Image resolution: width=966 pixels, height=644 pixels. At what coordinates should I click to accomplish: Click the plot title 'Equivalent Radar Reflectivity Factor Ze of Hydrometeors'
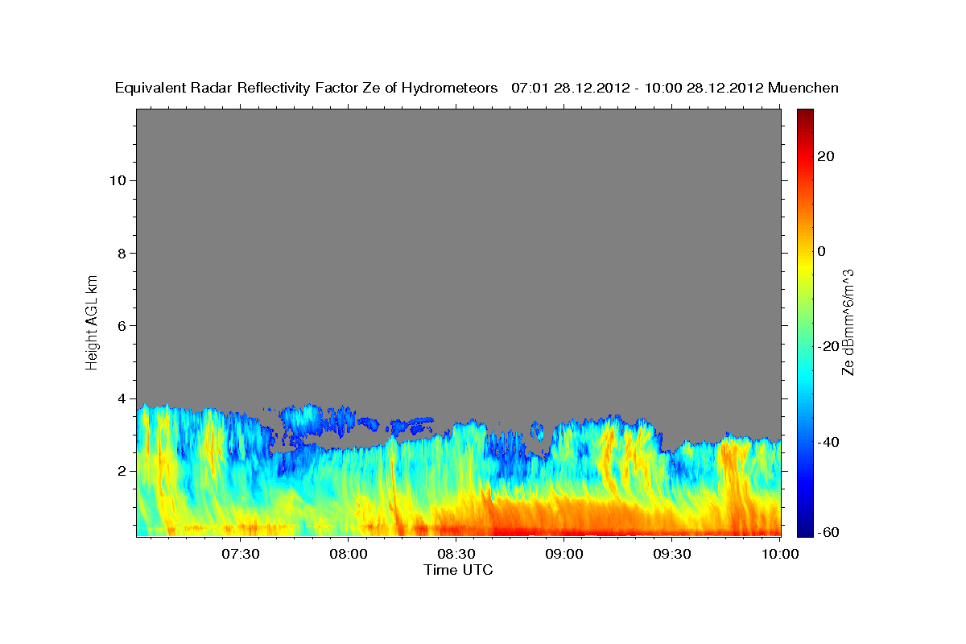click(x=307, y=89)
